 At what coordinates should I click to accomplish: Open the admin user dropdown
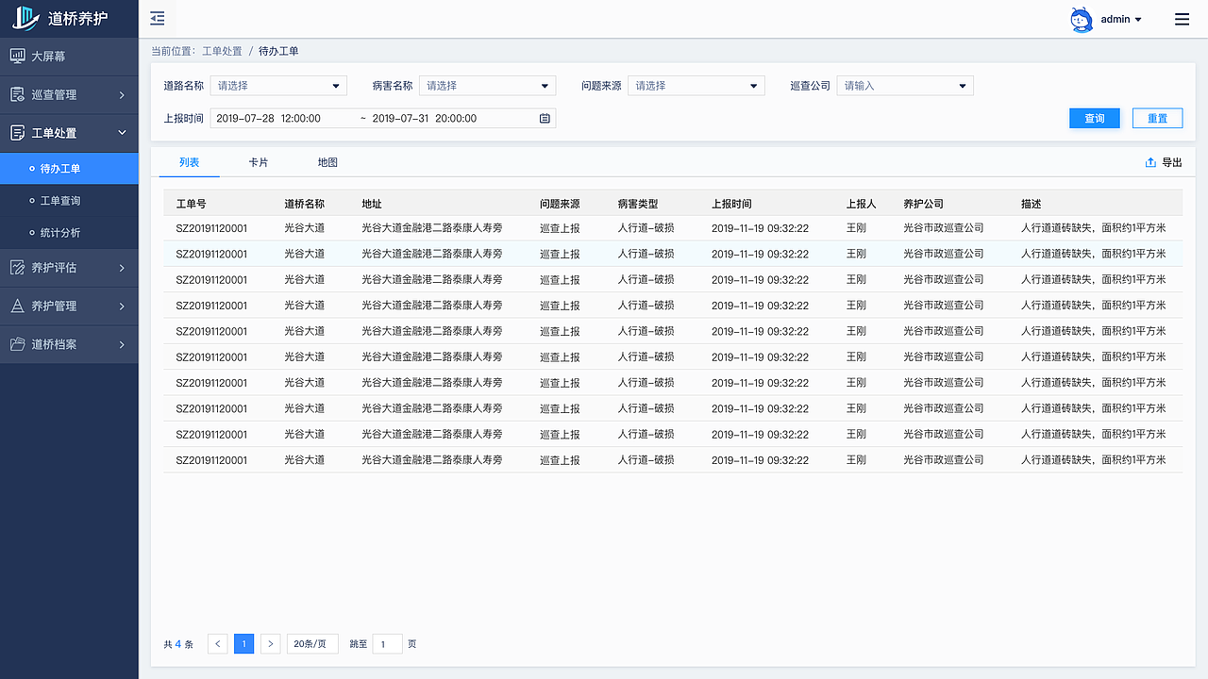pyautogui.click(x=1121, y=19)
